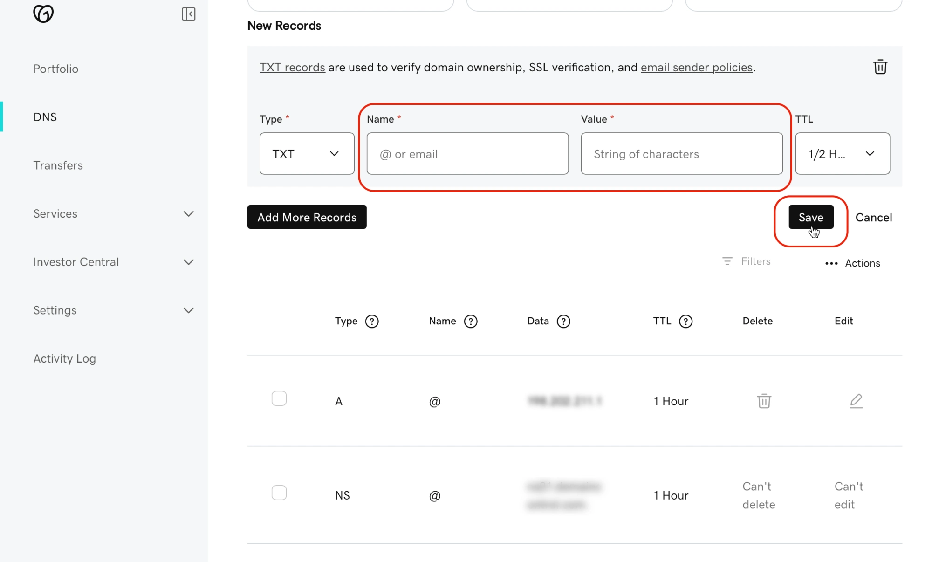Click the Name column help icon
Viewport: 932px width, 562px height.
[471, 322]
